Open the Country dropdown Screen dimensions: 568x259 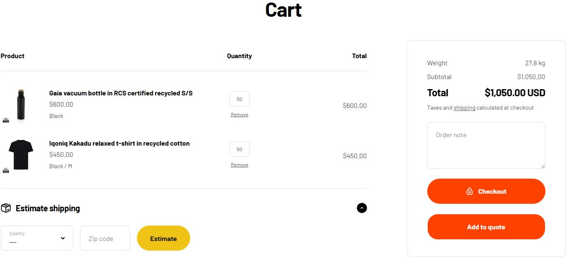pyautogui.click(x=37, y=238)
